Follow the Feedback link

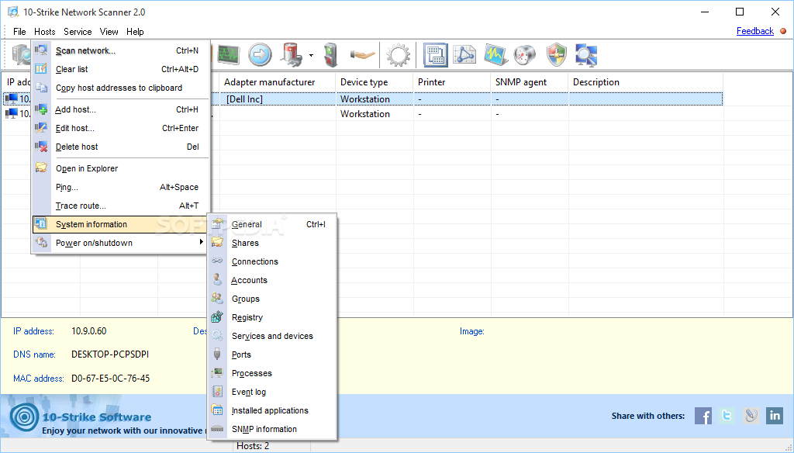pyautogui.click(x=755, y=31)
